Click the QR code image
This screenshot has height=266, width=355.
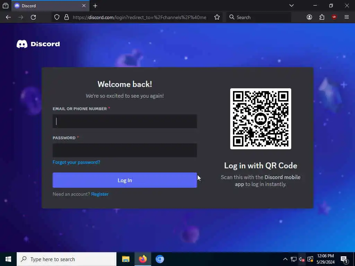pos(261,119)
